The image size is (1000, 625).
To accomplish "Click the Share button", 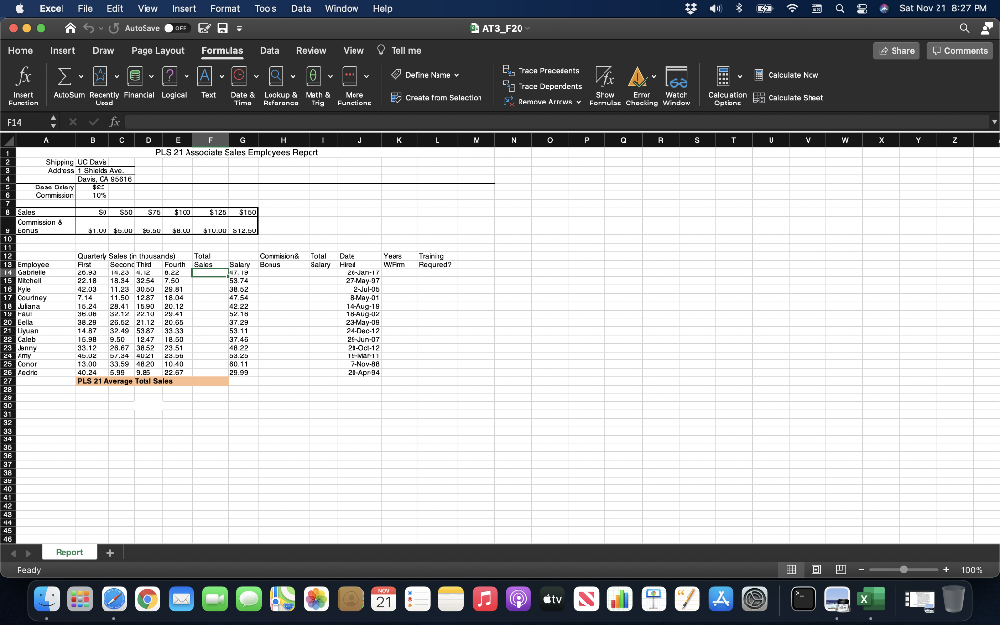I will [896, 51].
